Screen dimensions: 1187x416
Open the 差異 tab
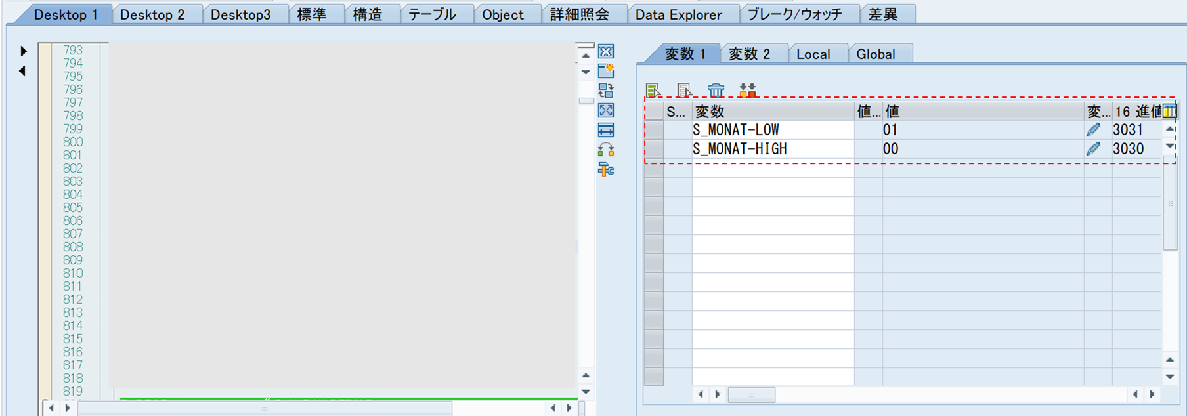point(883,14)
